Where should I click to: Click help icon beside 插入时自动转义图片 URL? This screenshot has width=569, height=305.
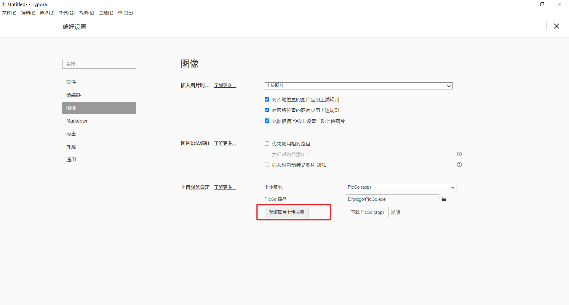pos(459,165)
